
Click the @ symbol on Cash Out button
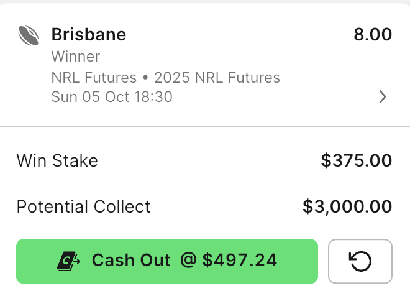click(x=188, y=261)
